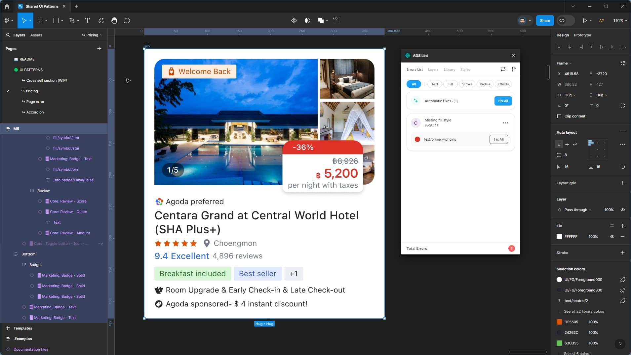Open the 191% zoom dropdown
Viewport: 631px width, 355px height.
click(x=620, y=21)
